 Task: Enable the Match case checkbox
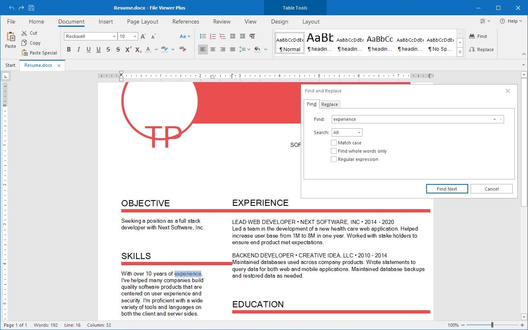click(334, 143)
